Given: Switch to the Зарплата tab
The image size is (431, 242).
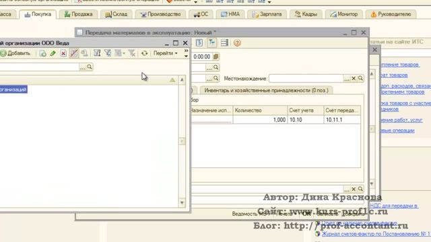Looking at the screenshot, I should 267,14.
